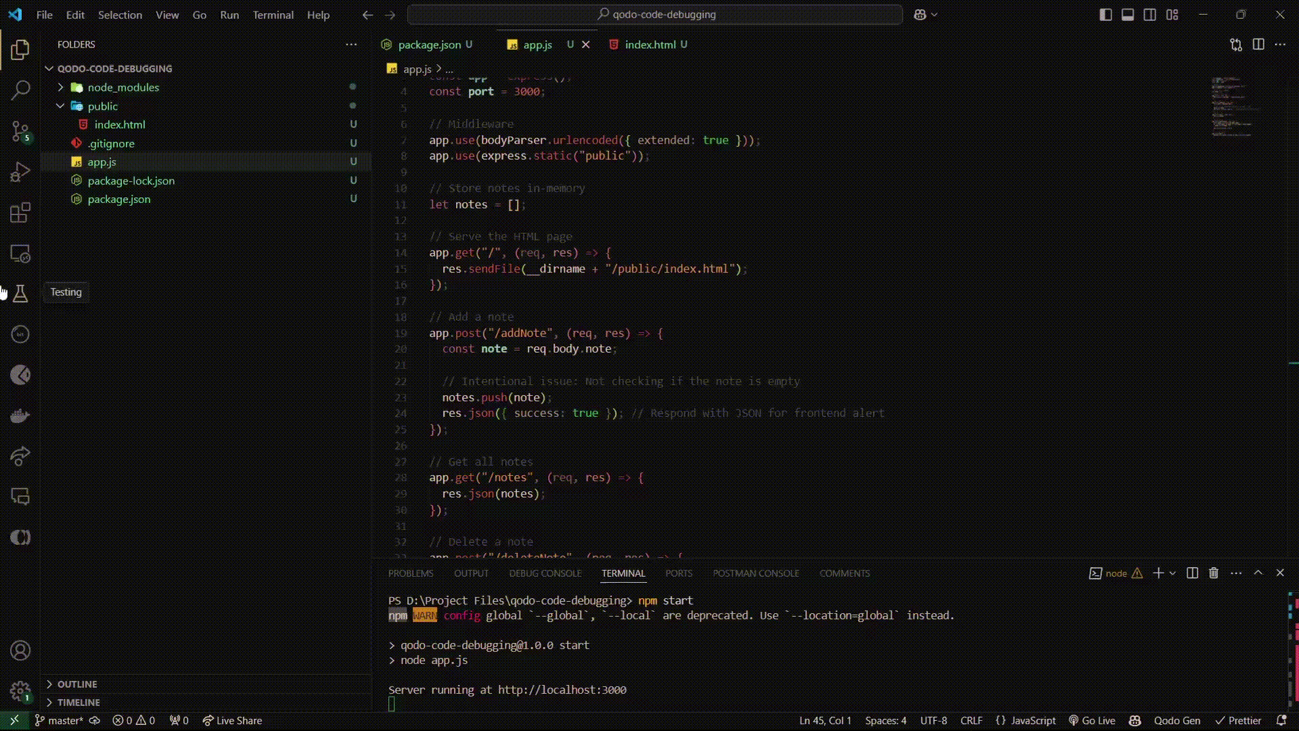Open Run and Debug view icon

pos(20,172)
